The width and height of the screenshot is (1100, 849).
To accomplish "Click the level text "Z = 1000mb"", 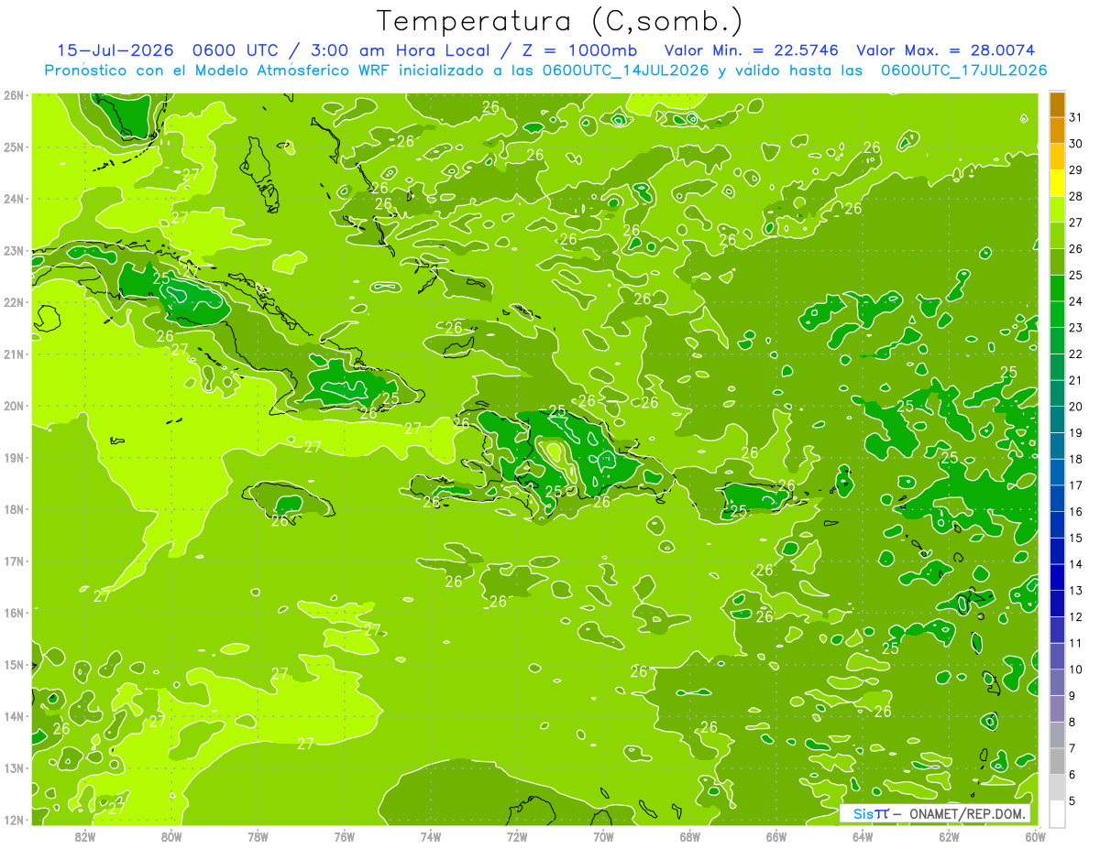I will tap(579, 50).
